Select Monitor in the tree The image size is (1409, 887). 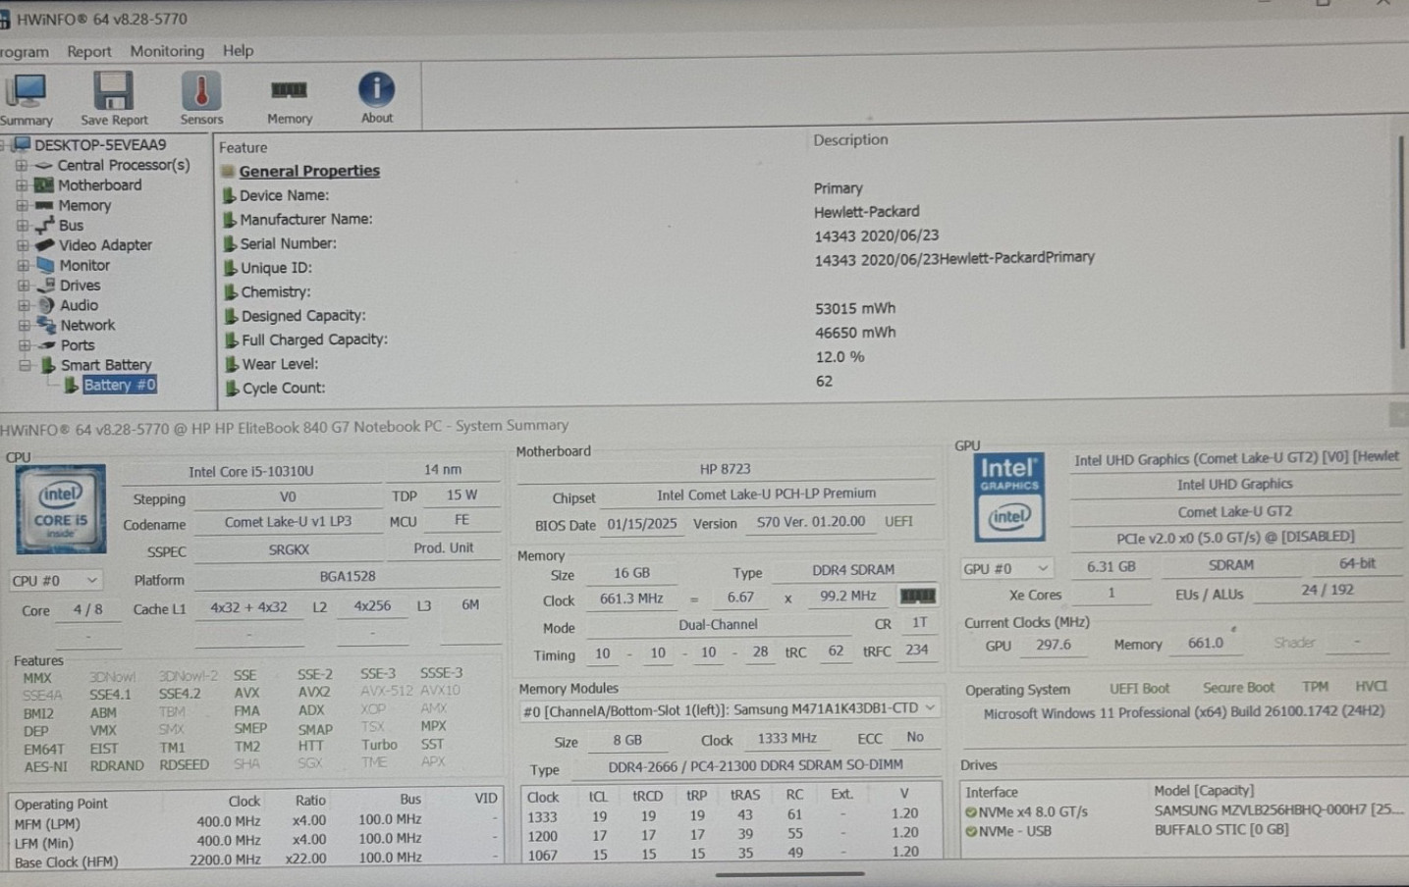pos(84,265)
